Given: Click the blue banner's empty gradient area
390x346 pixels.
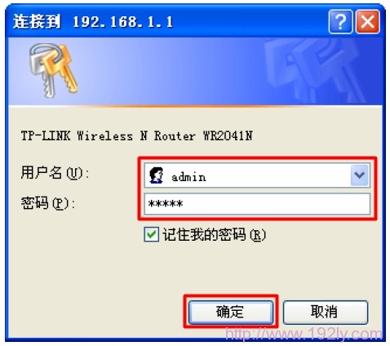Looking at the screenshot, I should pyautogui.click(x=169, y=71).
